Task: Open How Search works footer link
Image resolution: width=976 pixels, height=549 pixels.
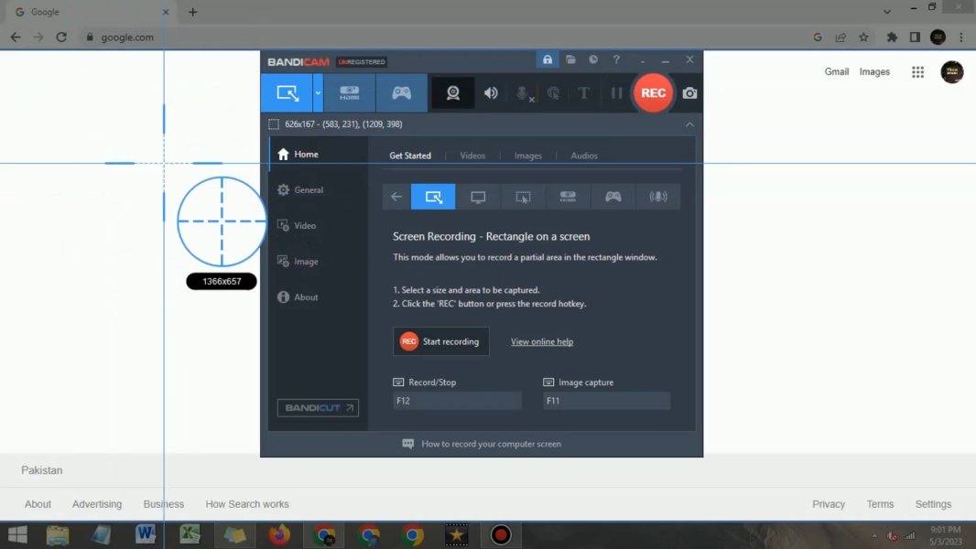Action: click(x=247, y=504)
